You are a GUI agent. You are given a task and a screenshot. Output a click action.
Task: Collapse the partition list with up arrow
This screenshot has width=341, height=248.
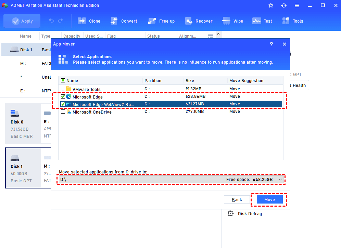(218, 34)
